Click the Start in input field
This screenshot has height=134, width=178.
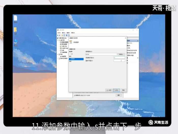[x=119, y=60]
